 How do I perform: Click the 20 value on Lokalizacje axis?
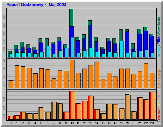pos(4,84)
